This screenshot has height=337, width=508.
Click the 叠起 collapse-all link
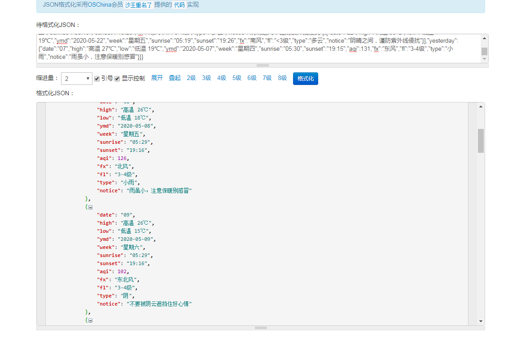(175, 78)
